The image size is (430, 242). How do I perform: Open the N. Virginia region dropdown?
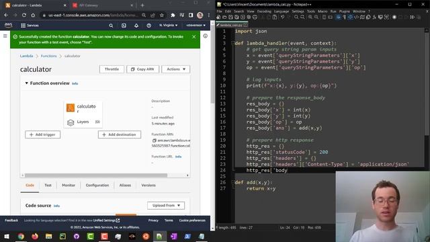(x=168, y=26)
